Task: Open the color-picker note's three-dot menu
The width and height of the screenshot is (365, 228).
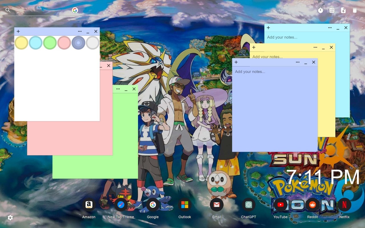Action: click(80, 31)
